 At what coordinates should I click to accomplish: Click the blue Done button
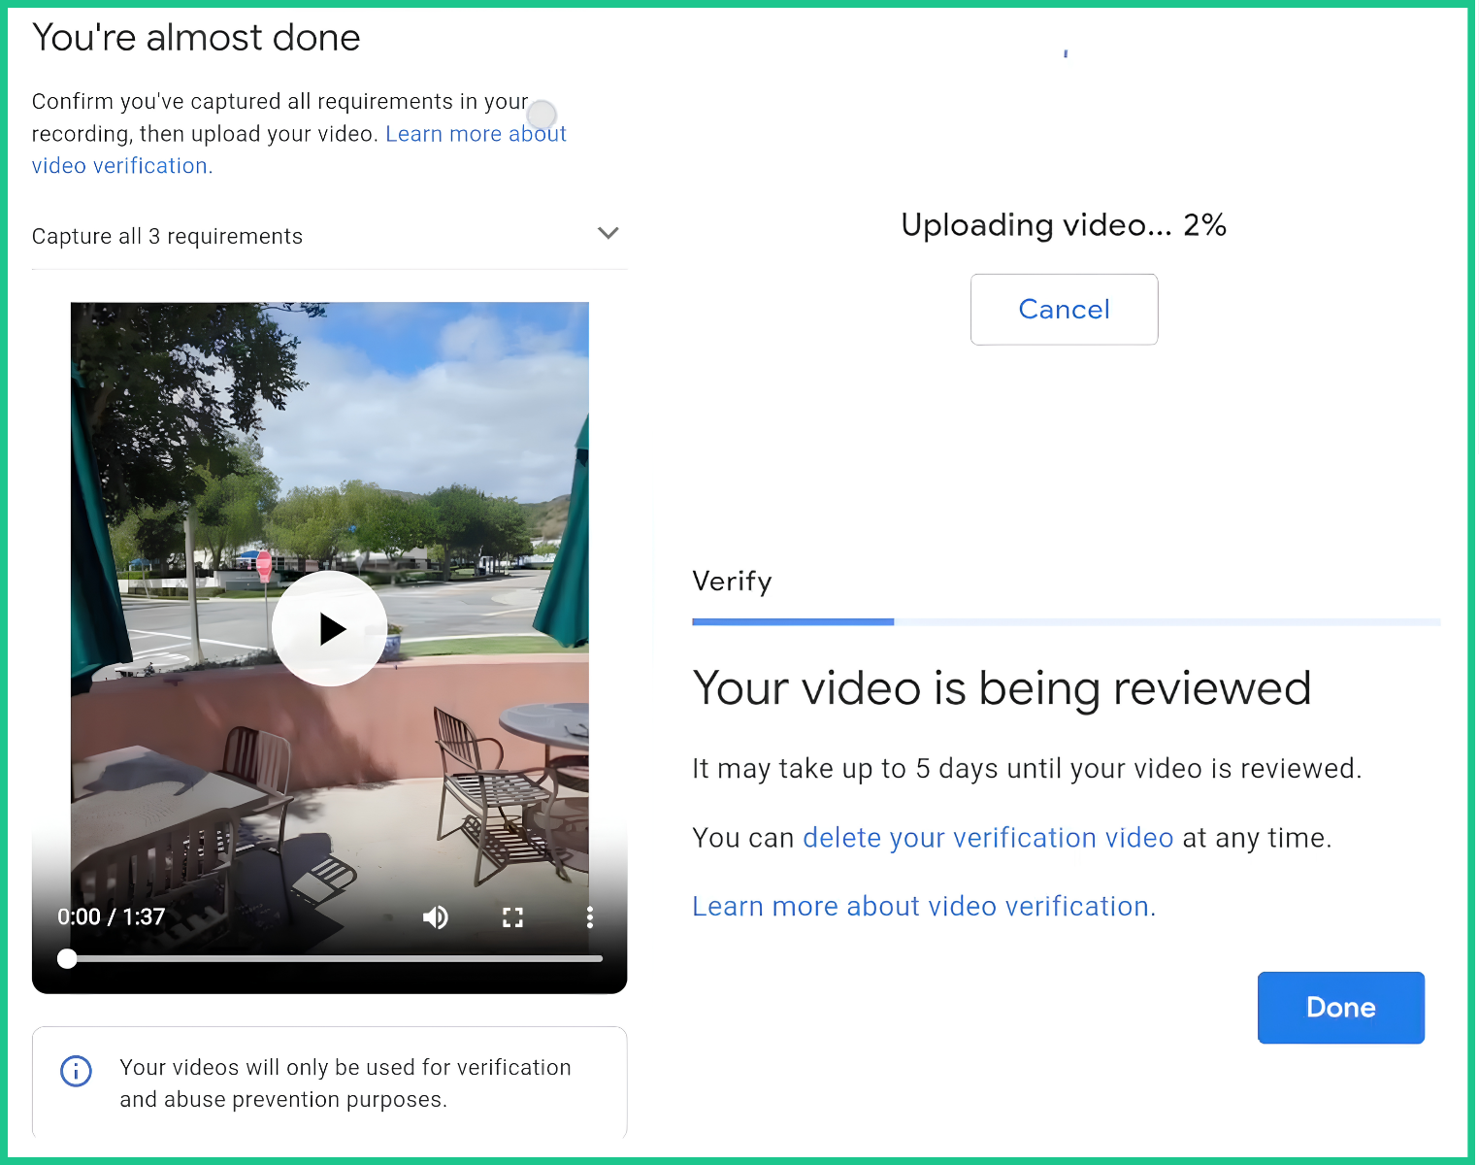tap(1340, 1008)
